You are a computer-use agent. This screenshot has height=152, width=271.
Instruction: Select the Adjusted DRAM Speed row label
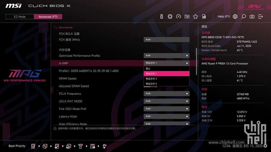[74, 86]
